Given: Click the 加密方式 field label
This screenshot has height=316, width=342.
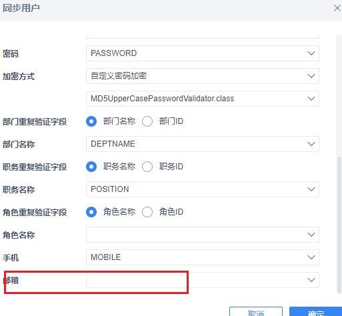Looking at the screenshot, I should [x=19, y=77].
